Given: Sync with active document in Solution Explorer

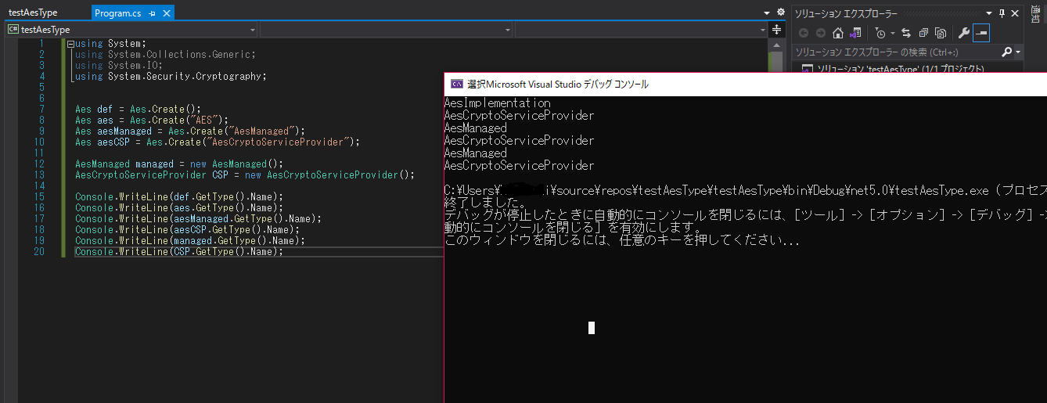Looking at the screenshot, I should click(x=906, y=33).
